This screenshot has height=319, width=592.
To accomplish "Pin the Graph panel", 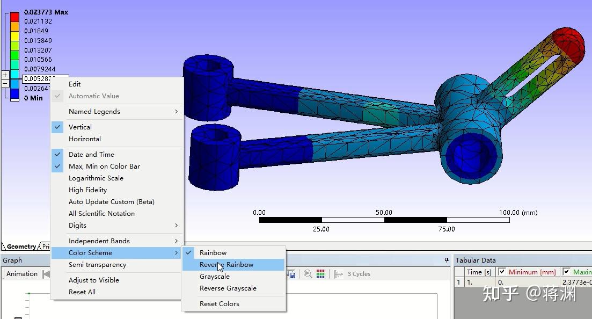I will [x=446, y=259].
